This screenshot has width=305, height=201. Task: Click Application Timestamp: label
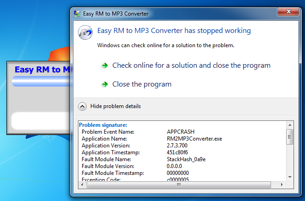111,152
